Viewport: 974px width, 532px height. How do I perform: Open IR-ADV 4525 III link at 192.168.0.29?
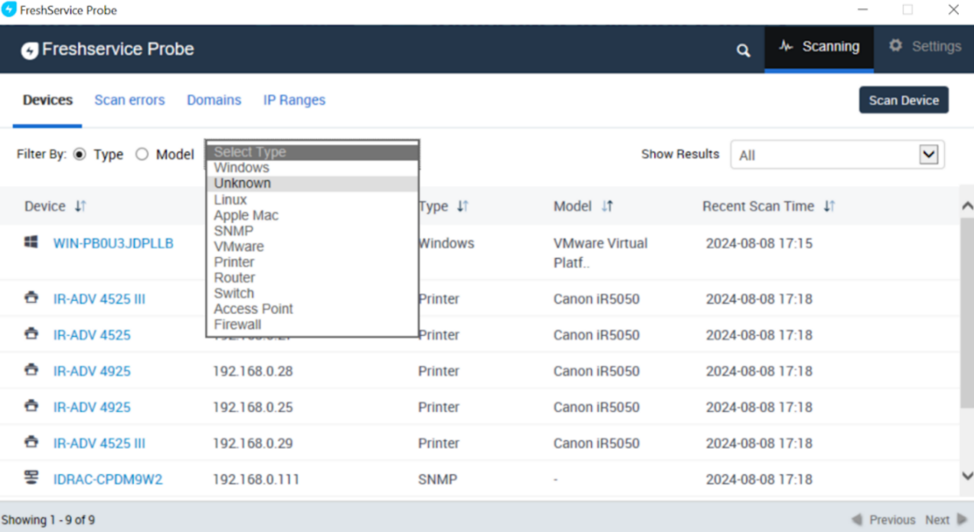coord(99,443)
